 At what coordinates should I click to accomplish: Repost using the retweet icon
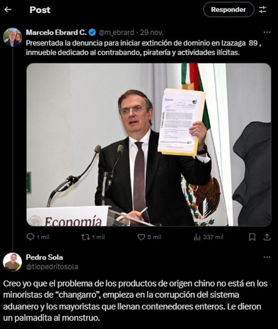pyautogui.click(x=85, y=237)
